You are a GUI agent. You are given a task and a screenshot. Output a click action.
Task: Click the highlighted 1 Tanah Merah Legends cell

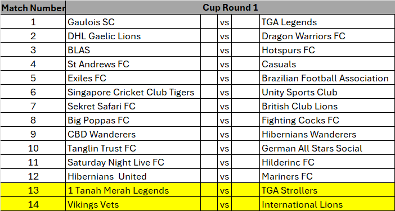click(133, 190)
